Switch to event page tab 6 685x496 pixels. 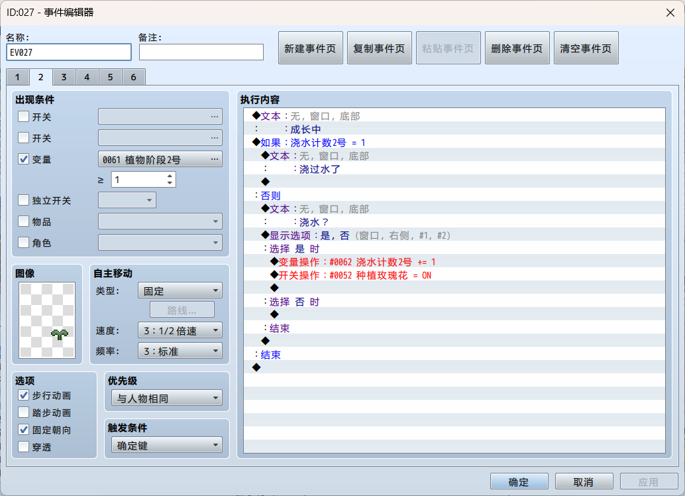(x=133, y=77)
